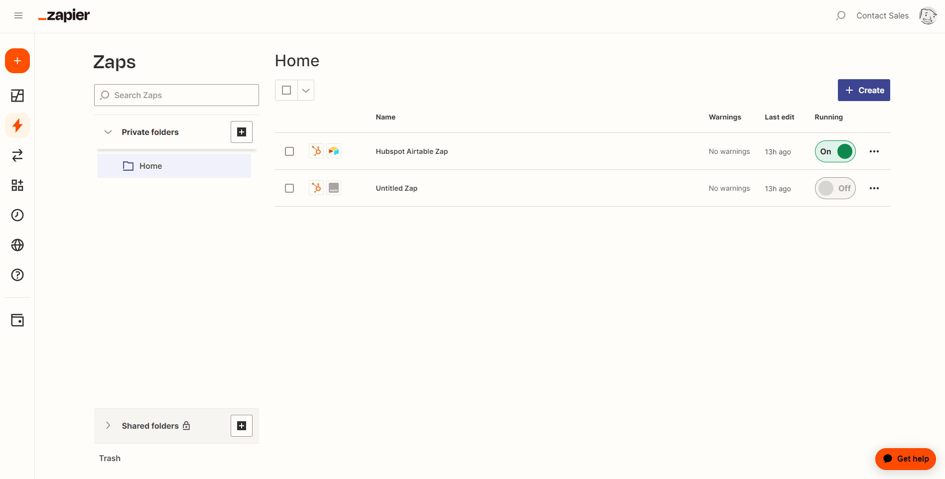Focus the Search Zaps field
Viewport: 945px width, 479px height.
point(176,95)
